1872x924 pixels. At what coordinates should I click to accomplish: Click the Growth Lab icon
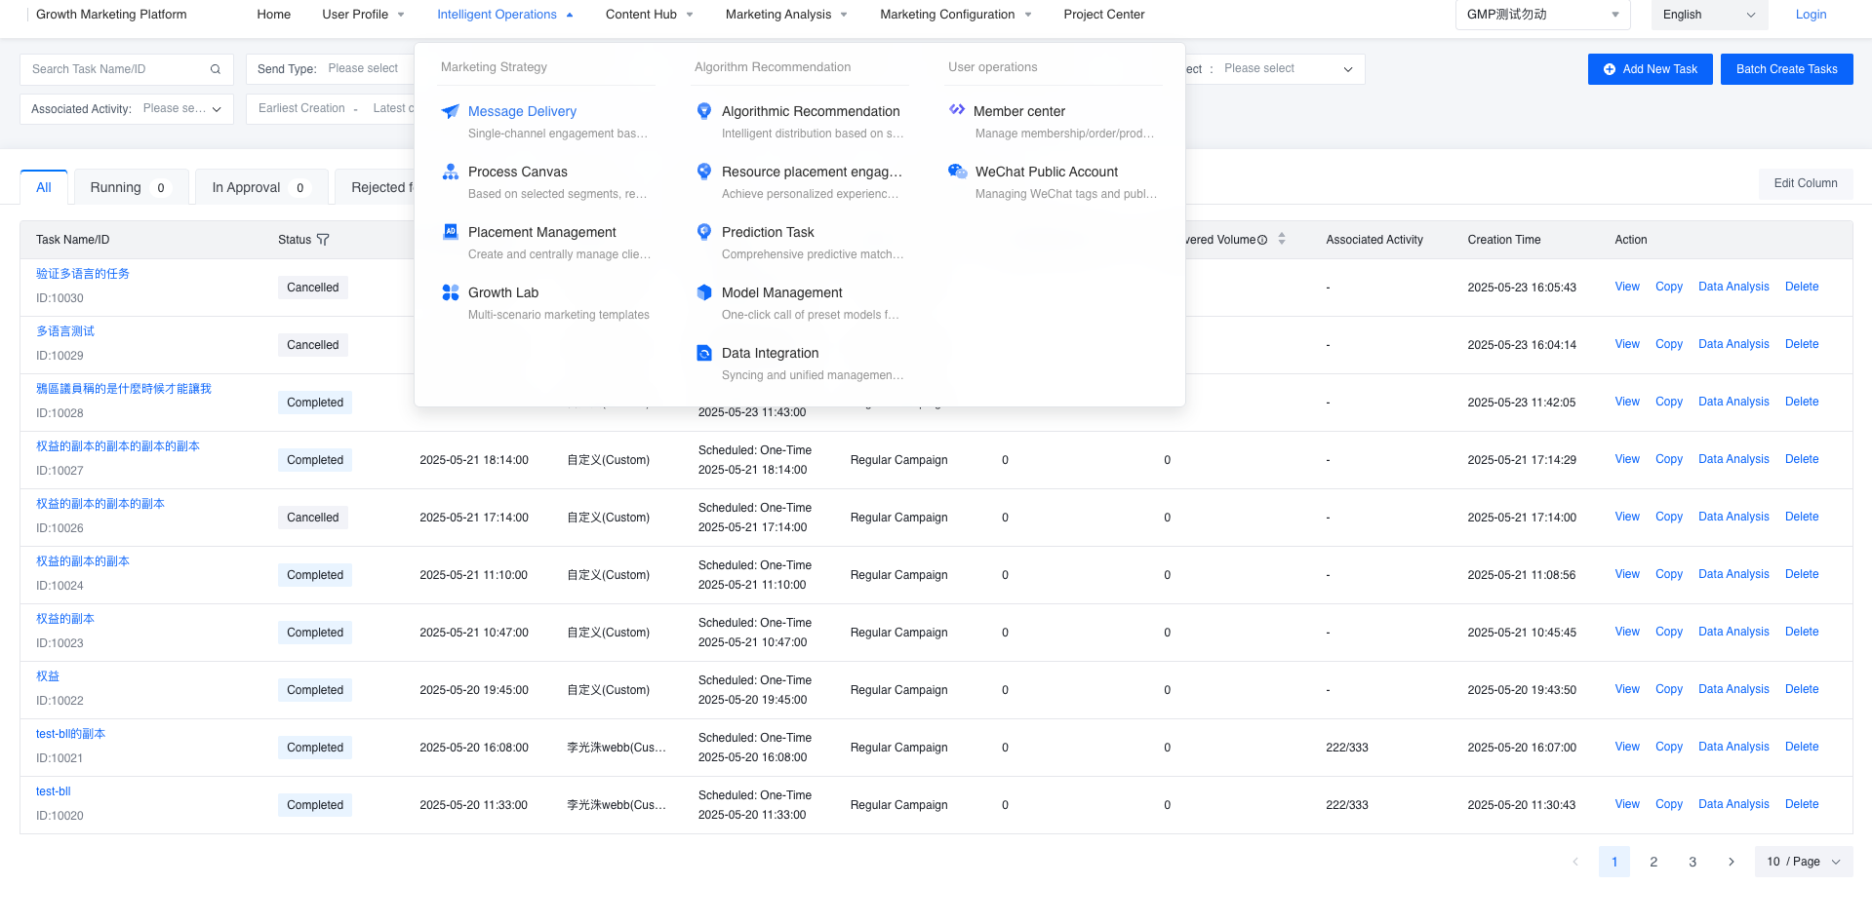point(450,292)
